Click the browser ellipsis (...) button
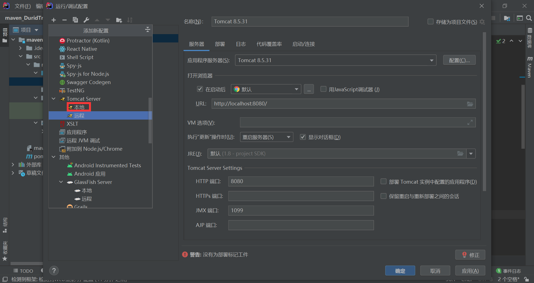This screenshot has height=283, width=534. (309, 89)
